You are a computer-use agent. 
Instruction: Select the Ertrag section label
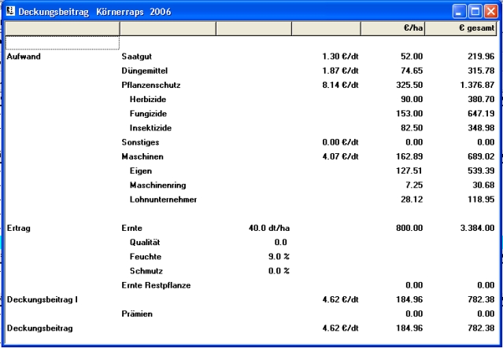tap(18, 227)
